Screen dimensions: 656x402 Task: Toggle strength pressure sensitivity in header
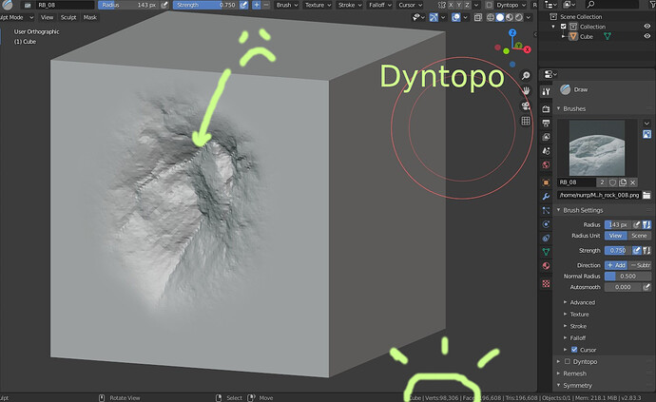243,5
